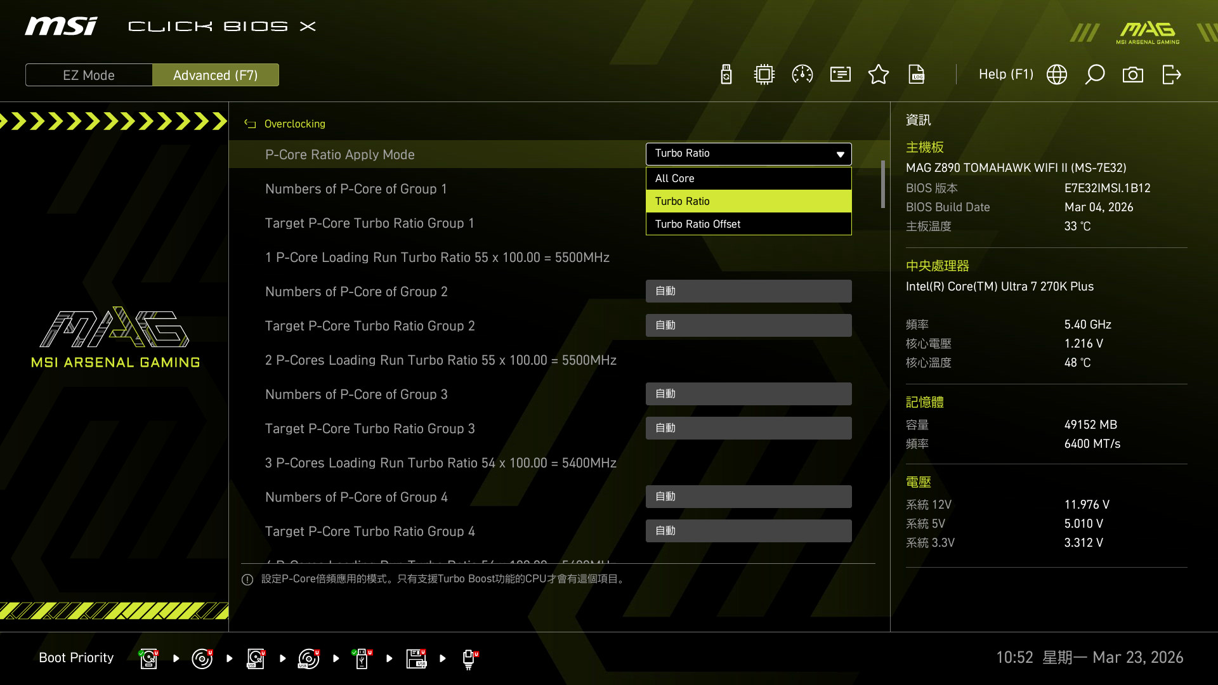
Task: Open the Favorites star icon
Action: click(879, 75)
